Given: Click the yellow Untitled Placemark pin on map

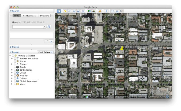Looking at the screenshot, I should (122, 48).
